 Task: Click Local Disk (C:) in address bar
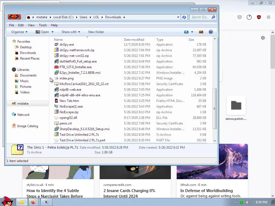point(63,17)
